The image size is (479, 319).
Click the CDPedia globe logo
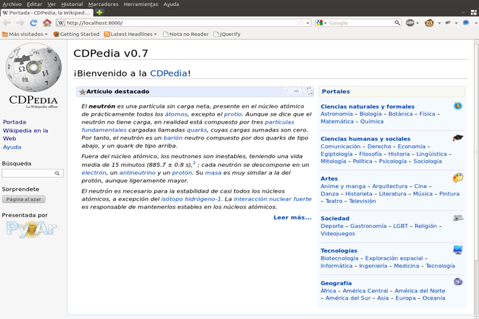[34, 68]
